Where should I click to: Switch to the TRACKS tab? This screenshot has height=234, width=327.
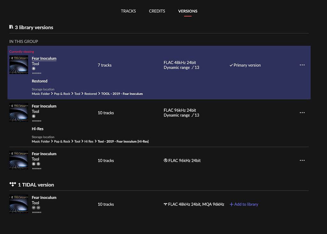click(128, 11)
